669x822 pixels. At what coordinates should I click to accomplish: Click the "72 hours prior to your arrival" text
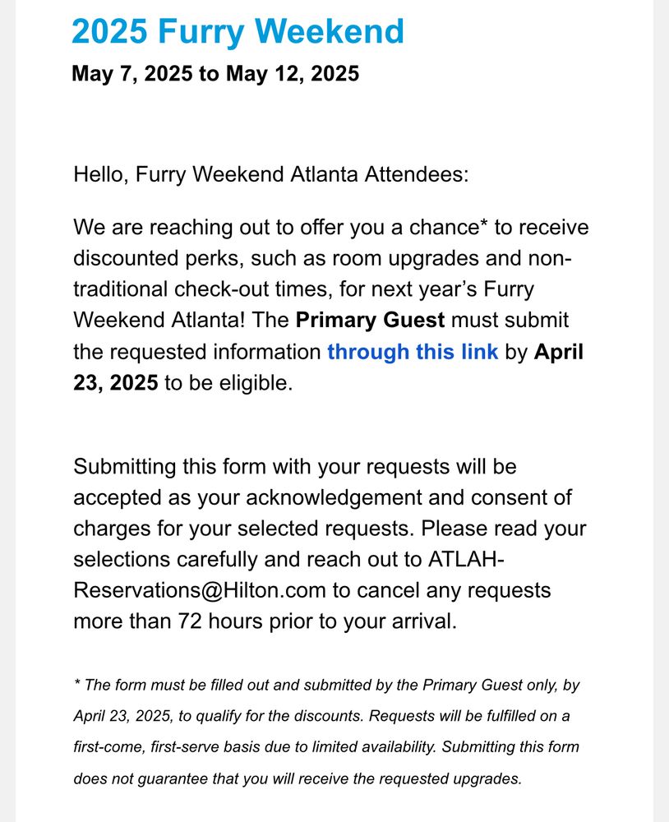click(317, 621)
